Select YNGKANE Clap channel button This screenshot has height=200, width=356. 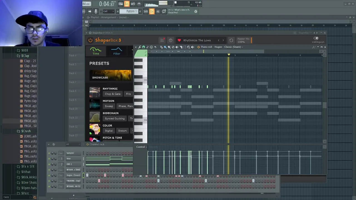[73, 181]
